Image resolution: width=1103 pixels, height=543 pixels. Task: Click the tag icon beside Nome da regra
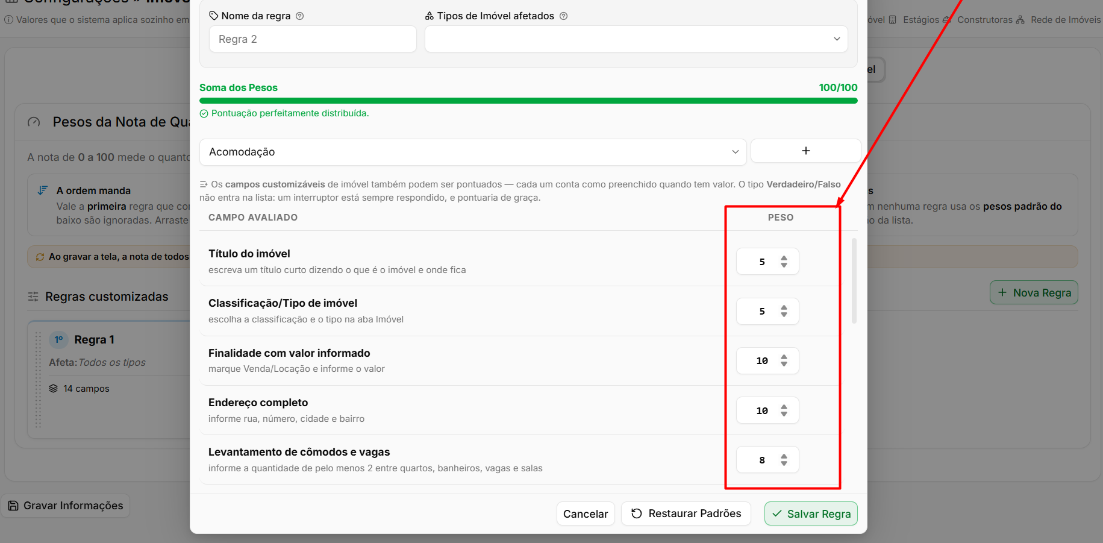pyautogui.click(x=214, y=16)
